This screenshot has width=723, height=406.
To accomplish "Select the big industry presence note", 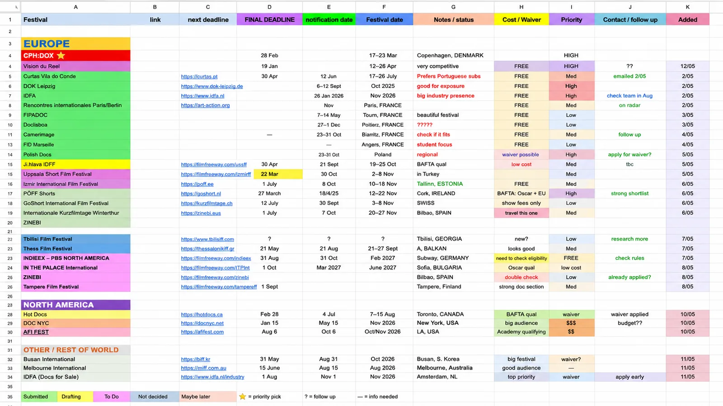I will click(x=446, y=96).
